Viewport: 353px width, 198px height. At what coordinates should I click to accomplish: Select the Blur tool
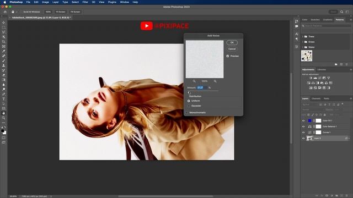pyautogui.click(x=4, y=85)
